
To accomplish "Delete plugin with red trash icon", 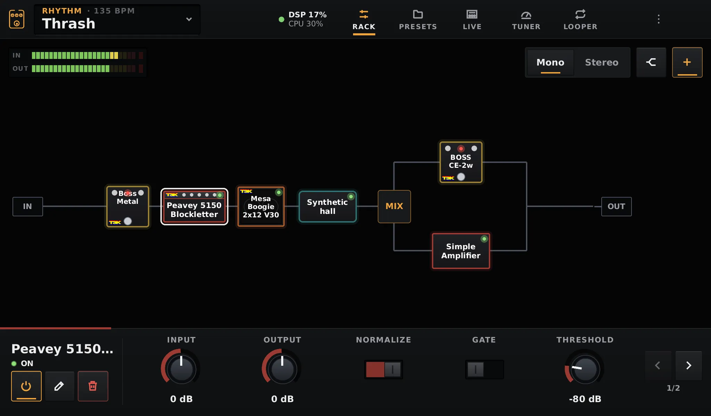I will 93,386.
